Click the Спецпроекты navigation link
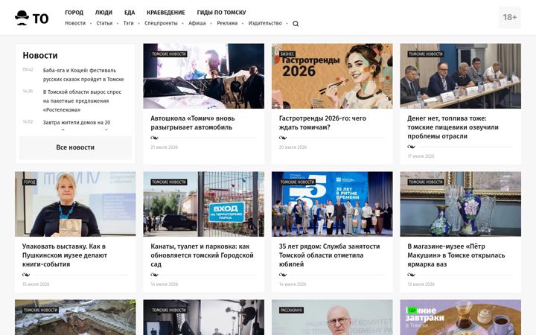Screen dimensions: 536x335 click(x=161, y=23)
